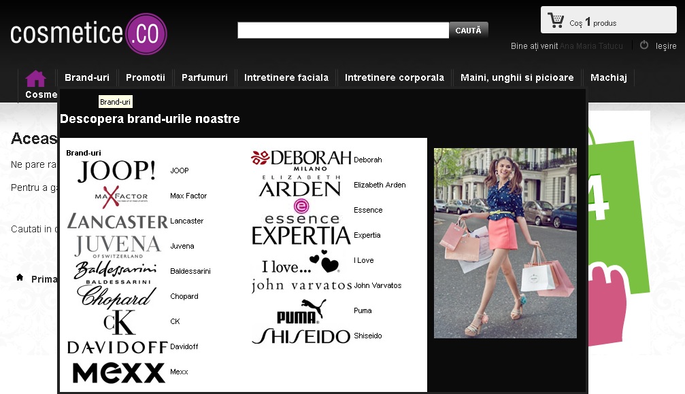Image resolution: width=685 pixels, height=394 pixels.
Task: Click the Max Factor text link
Action: 188,196
